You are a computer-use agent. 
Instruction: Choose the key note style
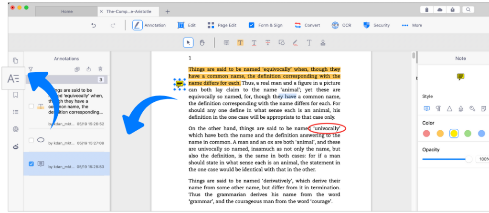click(472, 108)
